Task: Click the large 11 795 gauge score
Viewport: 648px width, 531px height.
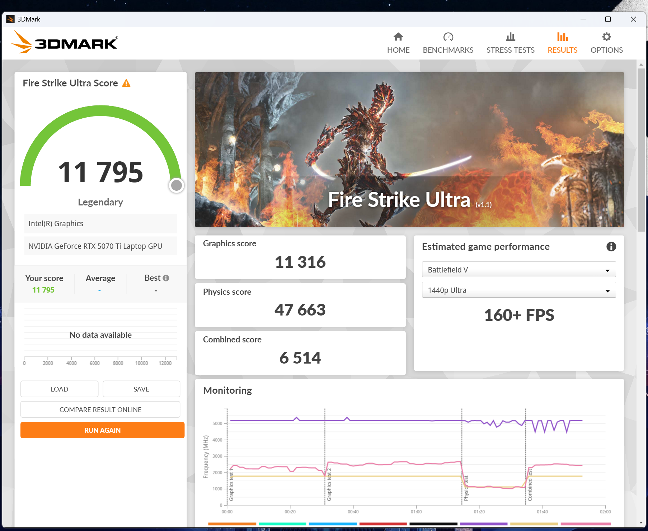Action: (100, 172)
